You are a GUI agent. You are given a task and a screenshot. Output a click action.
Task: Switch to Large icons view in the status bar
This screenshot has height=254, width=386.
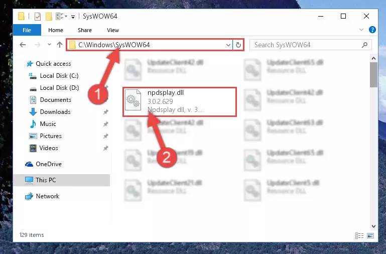(x=370, y=235)
